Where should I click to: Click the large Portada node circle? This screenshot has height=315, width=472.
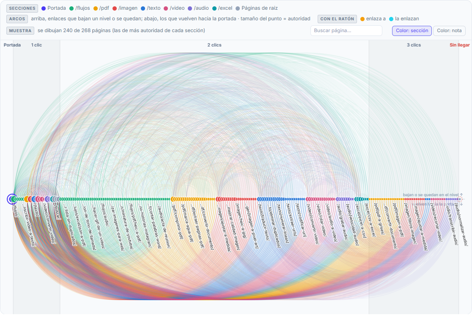pyautogui.click(x=12, y=199)
